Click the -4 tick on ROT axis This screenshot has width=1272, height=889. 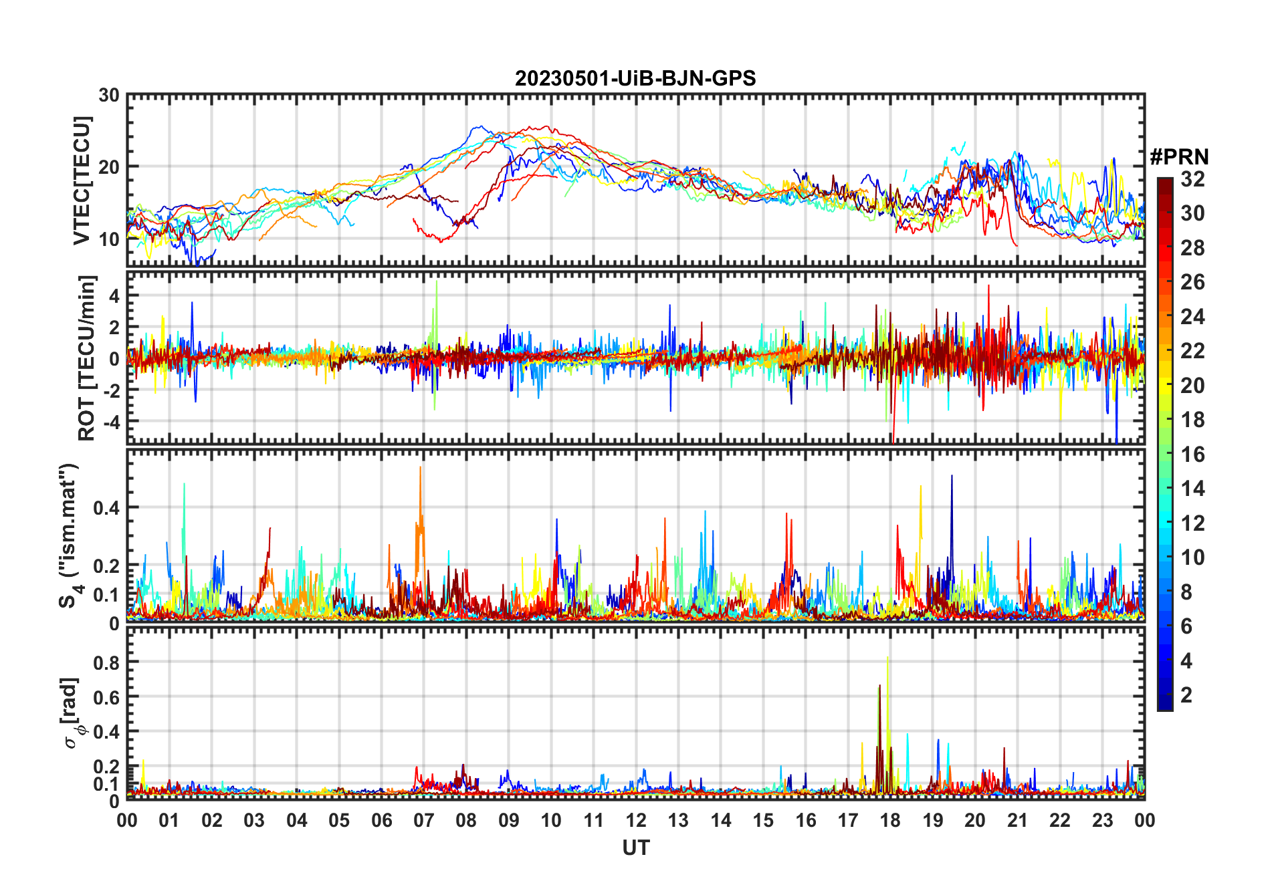(x=110, y=422)
